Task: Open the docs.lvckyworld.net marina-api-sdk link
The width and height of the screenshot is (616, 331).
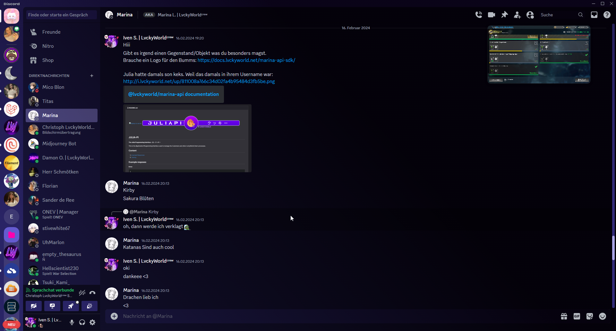Action: point(246,60)
